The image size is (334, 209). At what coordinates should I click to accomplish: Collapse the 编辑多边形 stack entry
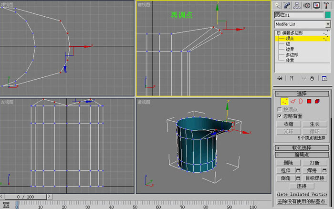pyautogui.click(x=279, y=33)
